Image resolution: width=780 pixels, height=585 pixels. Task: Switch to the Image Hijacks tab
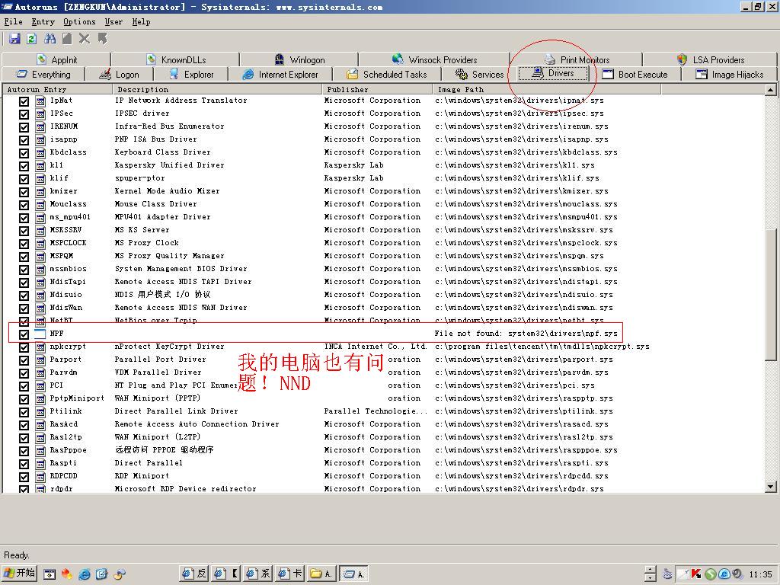(x=729, y=75)
